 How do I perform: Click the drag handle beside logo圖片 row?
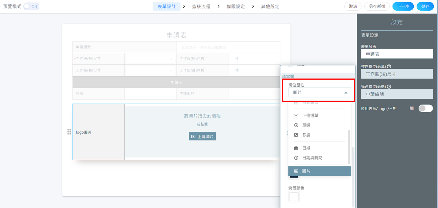tap(69, 132)
